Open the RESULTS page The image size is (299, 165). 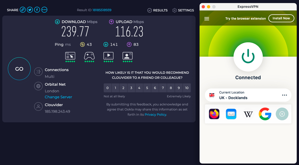[157, 10]
